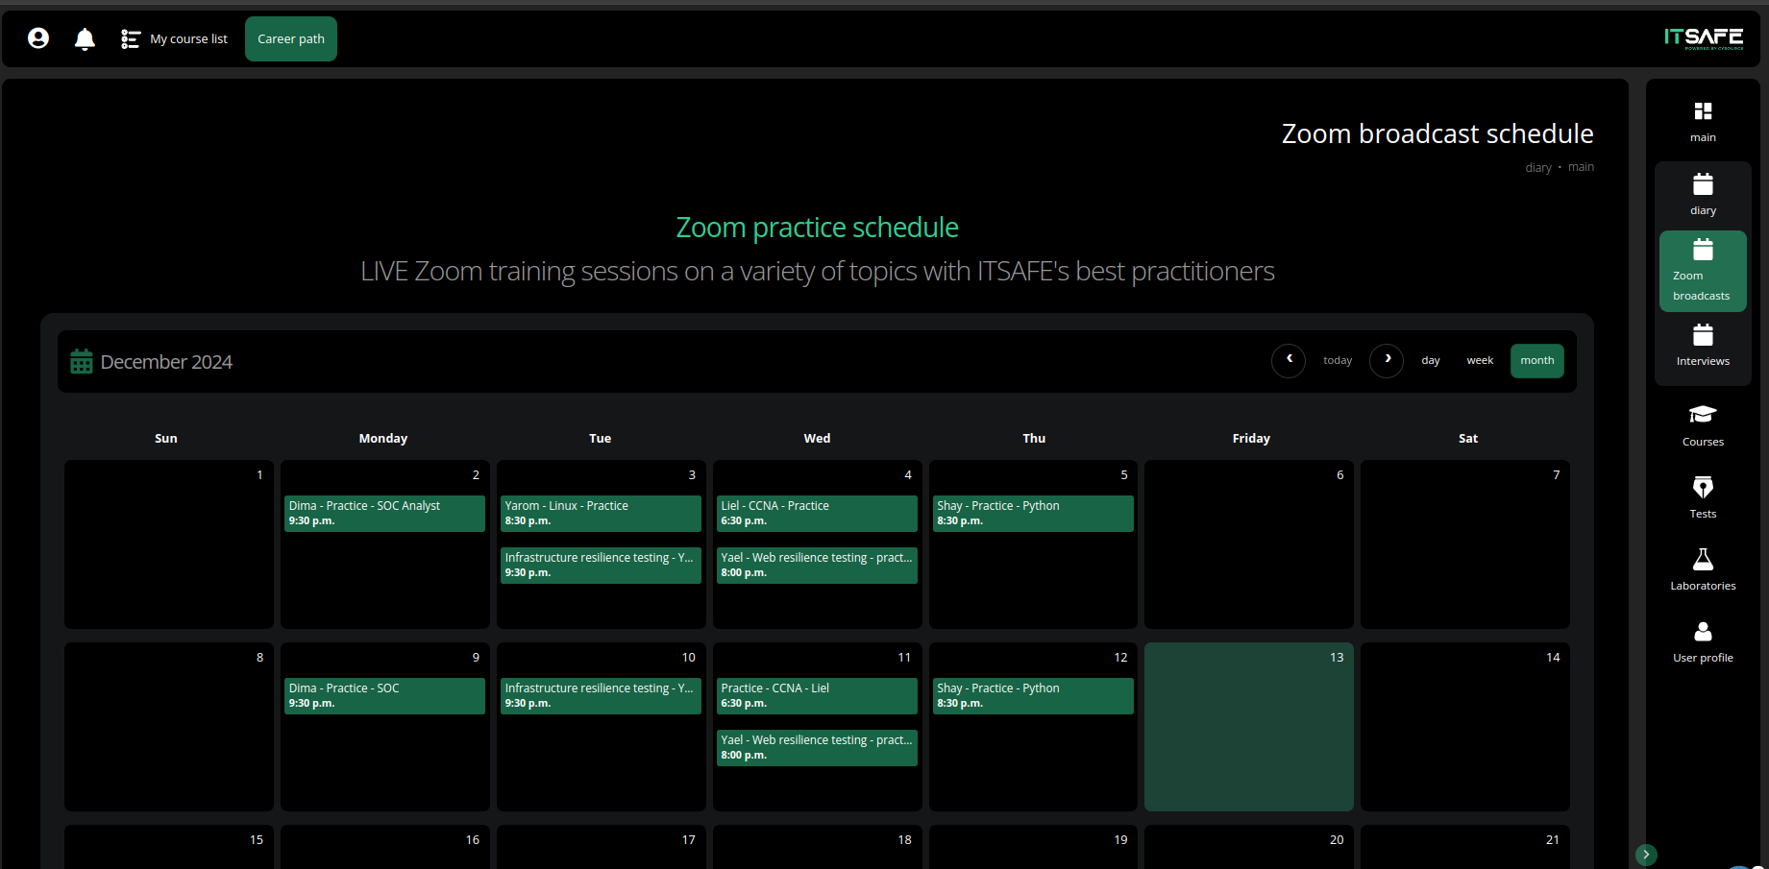Go to previous month with left chevron
Viewport: 1769px width, 869px height.
[1289, 360]
